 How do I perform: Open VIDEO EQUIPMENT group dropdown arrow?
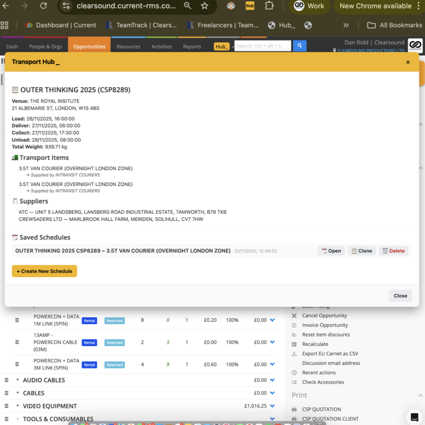(x=272, y=406)
